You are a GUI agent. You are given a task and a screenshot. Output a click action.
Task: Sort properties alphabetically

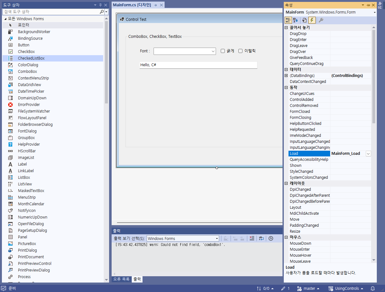point(295,20)
